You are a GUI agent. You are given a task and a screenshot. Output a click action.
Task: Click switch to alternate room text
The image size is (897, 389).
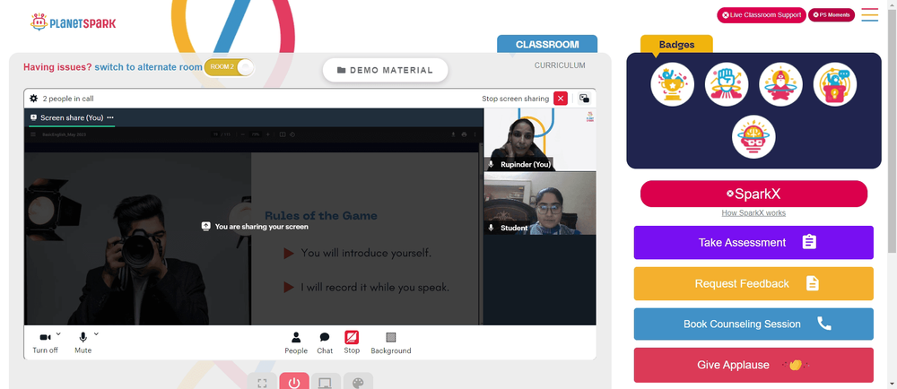pyautogui.click(x=148, y=67)
